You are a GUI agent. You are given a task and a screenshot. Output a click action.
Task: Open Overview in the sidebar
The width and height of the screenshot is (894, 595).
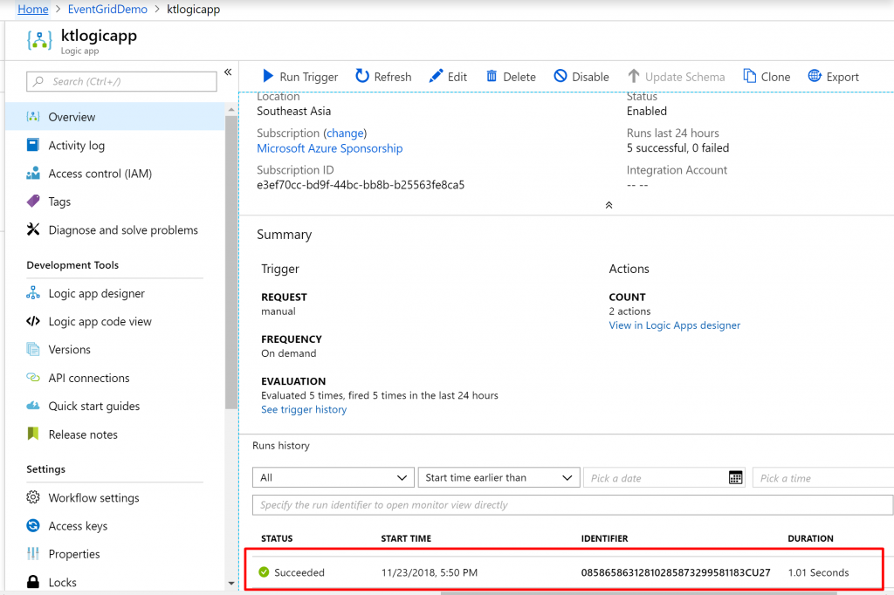(114, 117)
